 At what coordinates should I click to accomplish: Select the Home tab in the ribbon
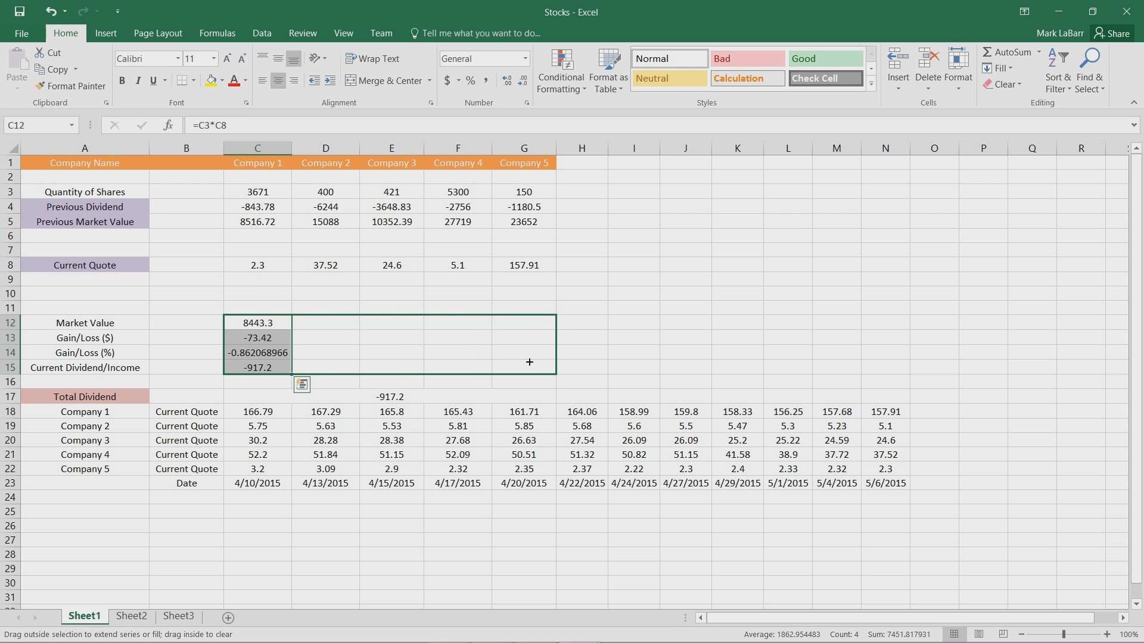(x=65, y=33)
